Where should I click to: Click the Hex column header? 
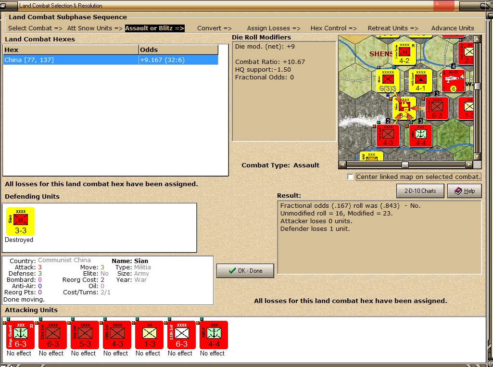[x=71, y=50]
